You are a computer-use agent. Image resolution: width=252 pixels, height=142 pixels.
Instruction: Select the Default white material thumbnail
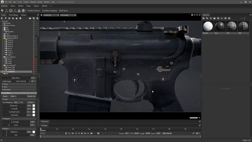tap(208, 26)
